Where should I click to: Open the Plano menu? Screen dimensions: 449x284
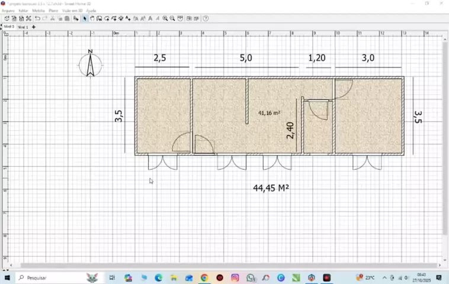coord(53,11)
